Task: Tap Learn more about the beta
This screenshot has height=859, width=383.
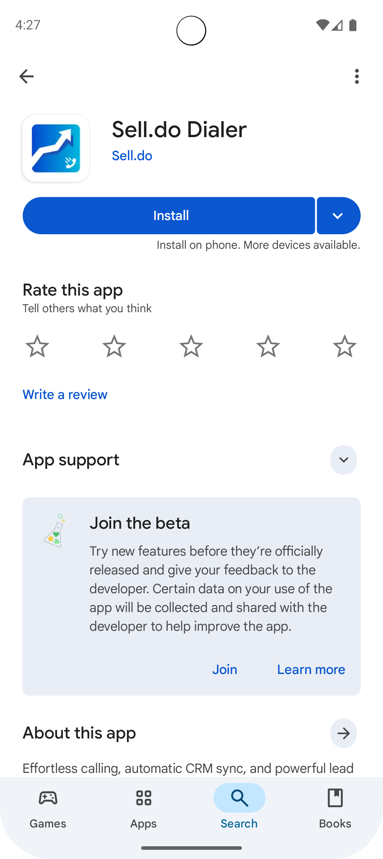Action: pyautogui.click(x=311, y=669)
